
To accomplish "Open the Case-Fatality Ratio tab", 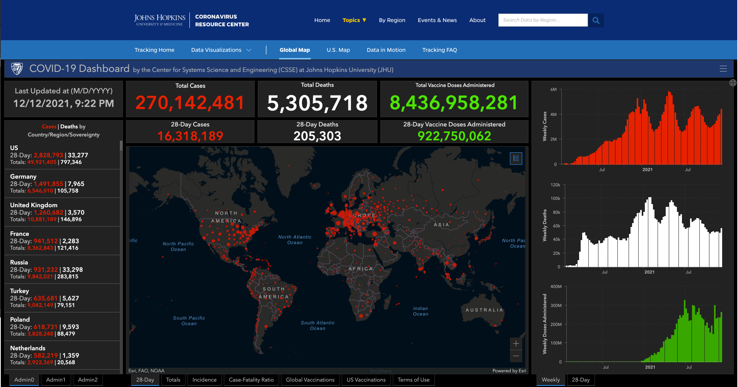I will coord(251,380).
